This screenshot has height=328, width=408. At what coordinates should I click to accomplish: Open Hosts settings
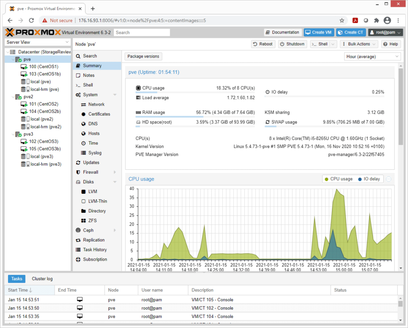[97, 133]
